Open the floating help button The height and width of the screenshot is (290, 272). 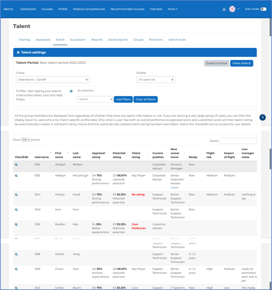[x=262, y=117]
